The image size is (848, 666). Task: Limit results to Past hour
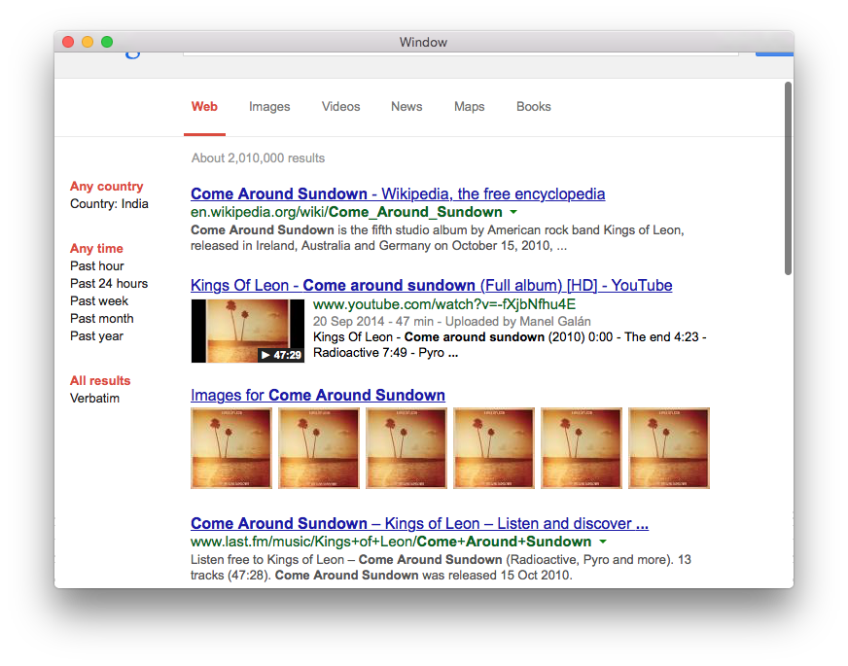[97, 266]
